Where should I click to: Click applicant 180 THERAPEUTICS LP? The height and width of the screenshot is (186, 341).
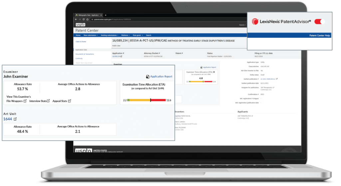tap(245, 116)
